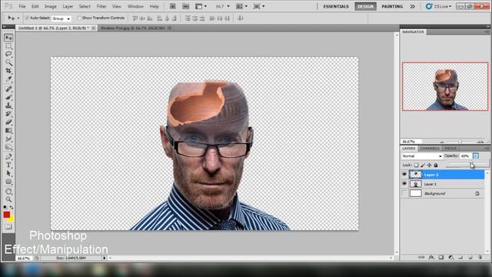Show the Background layer visibility

pyautogui.click(x=404, y=193)
